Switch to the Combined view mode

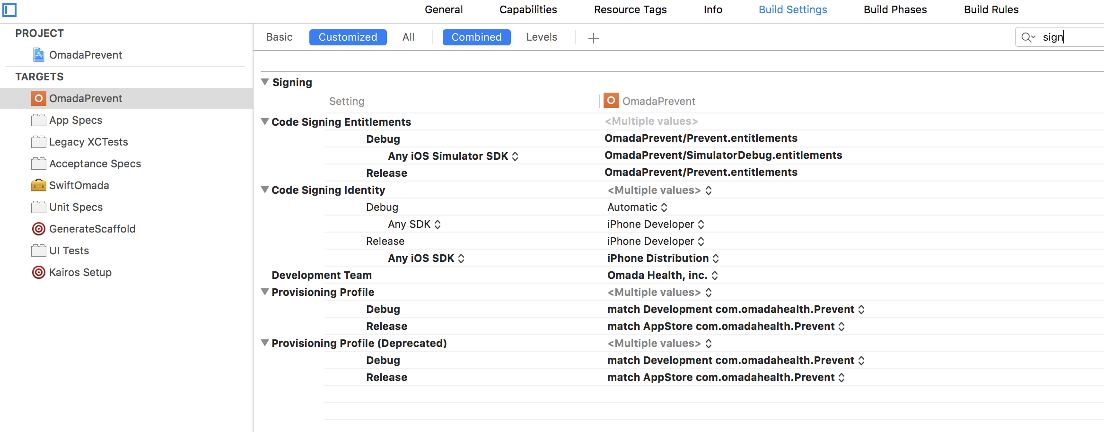476,37
